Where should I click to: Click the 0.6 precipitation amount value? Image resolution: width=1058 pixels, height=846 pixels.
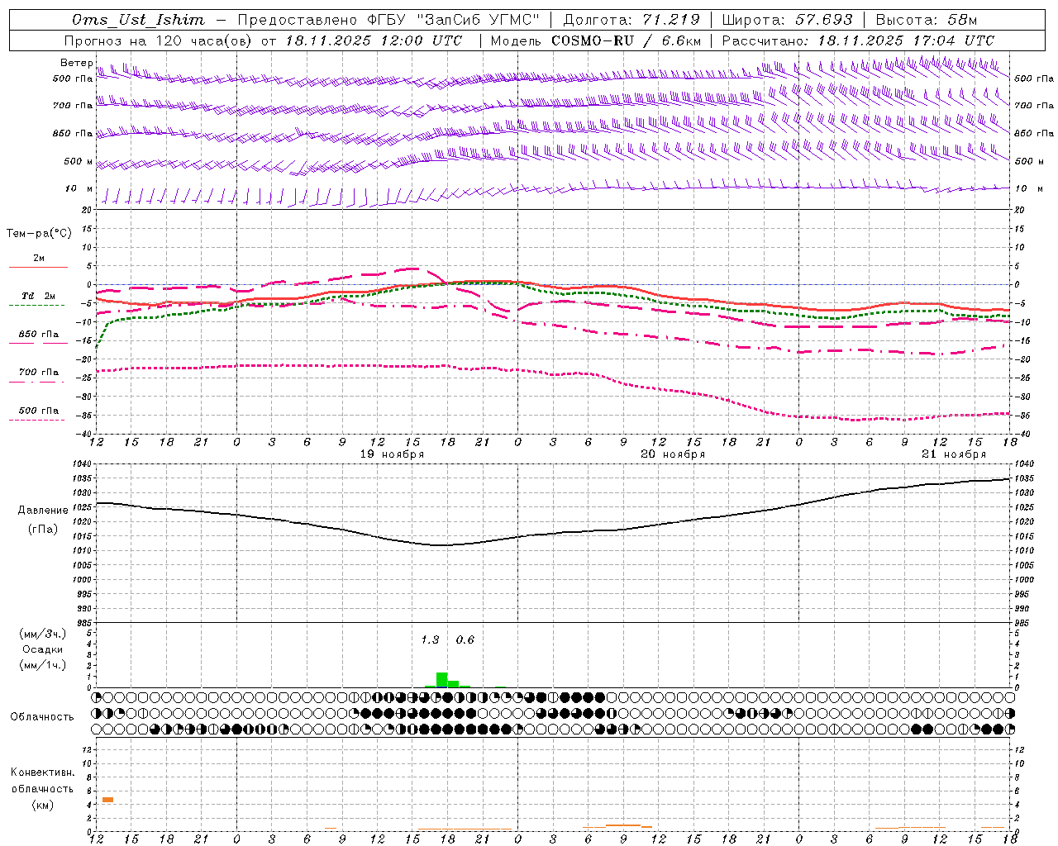[465, 639]
